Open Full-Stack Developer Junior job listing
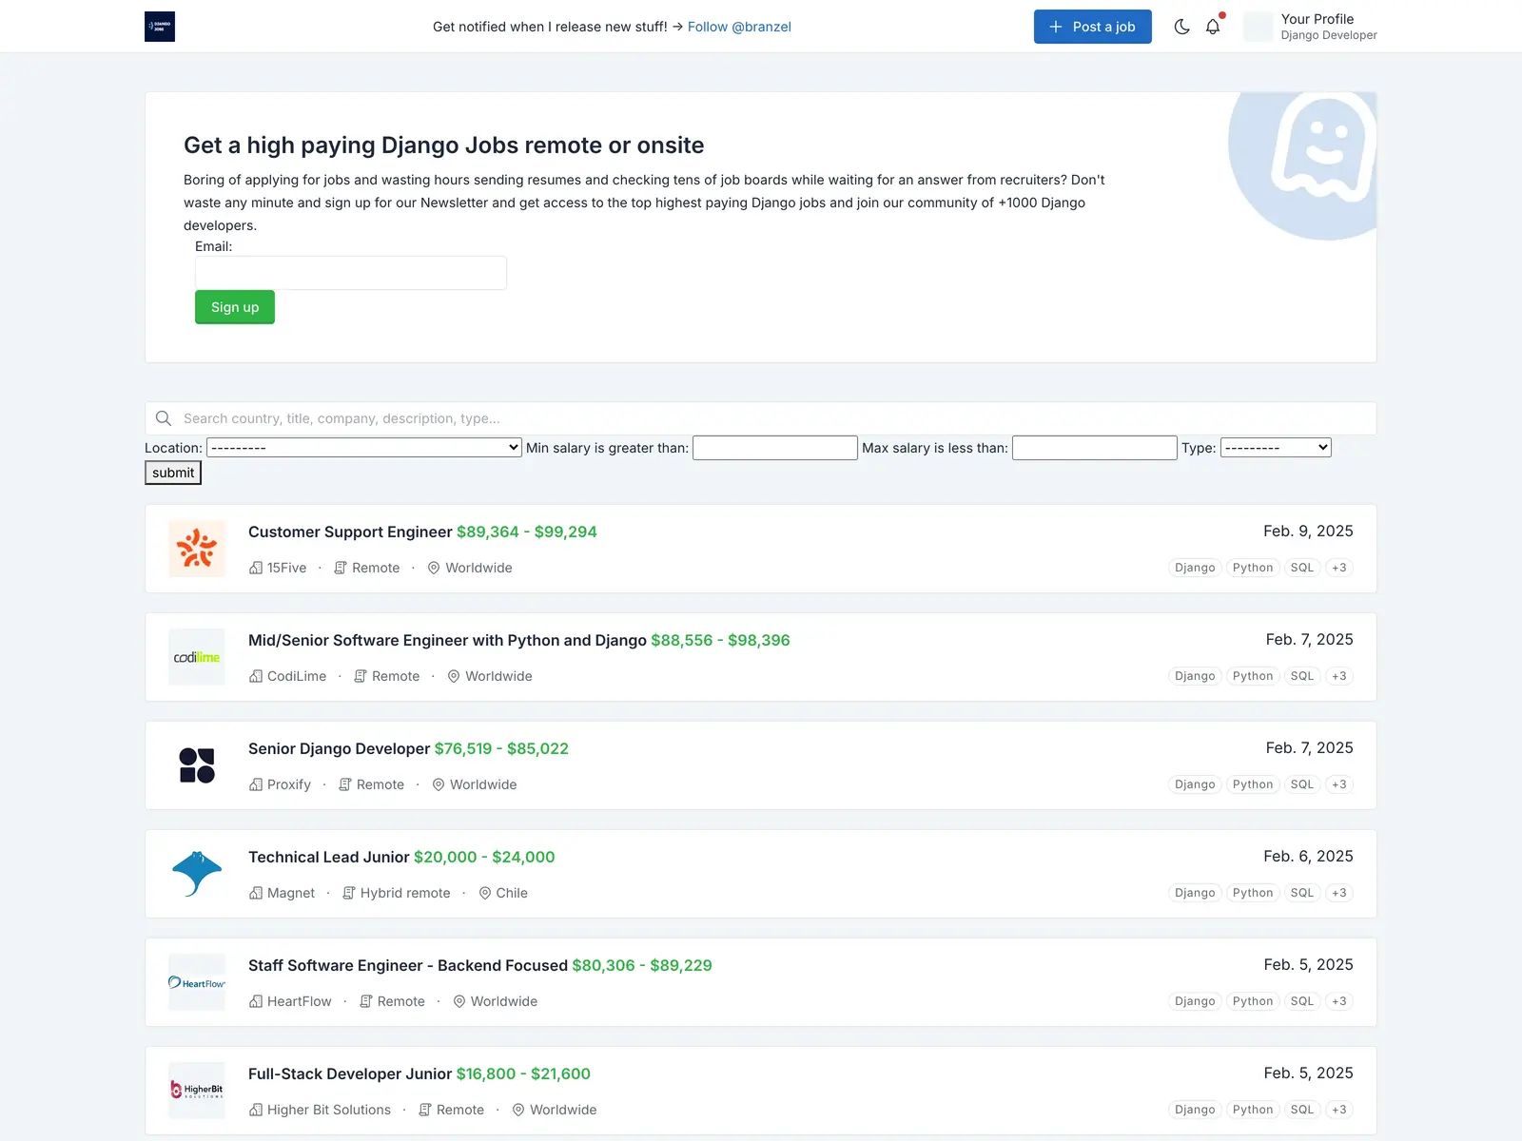This screenshot has width=1522, height=1141. 350,1073
